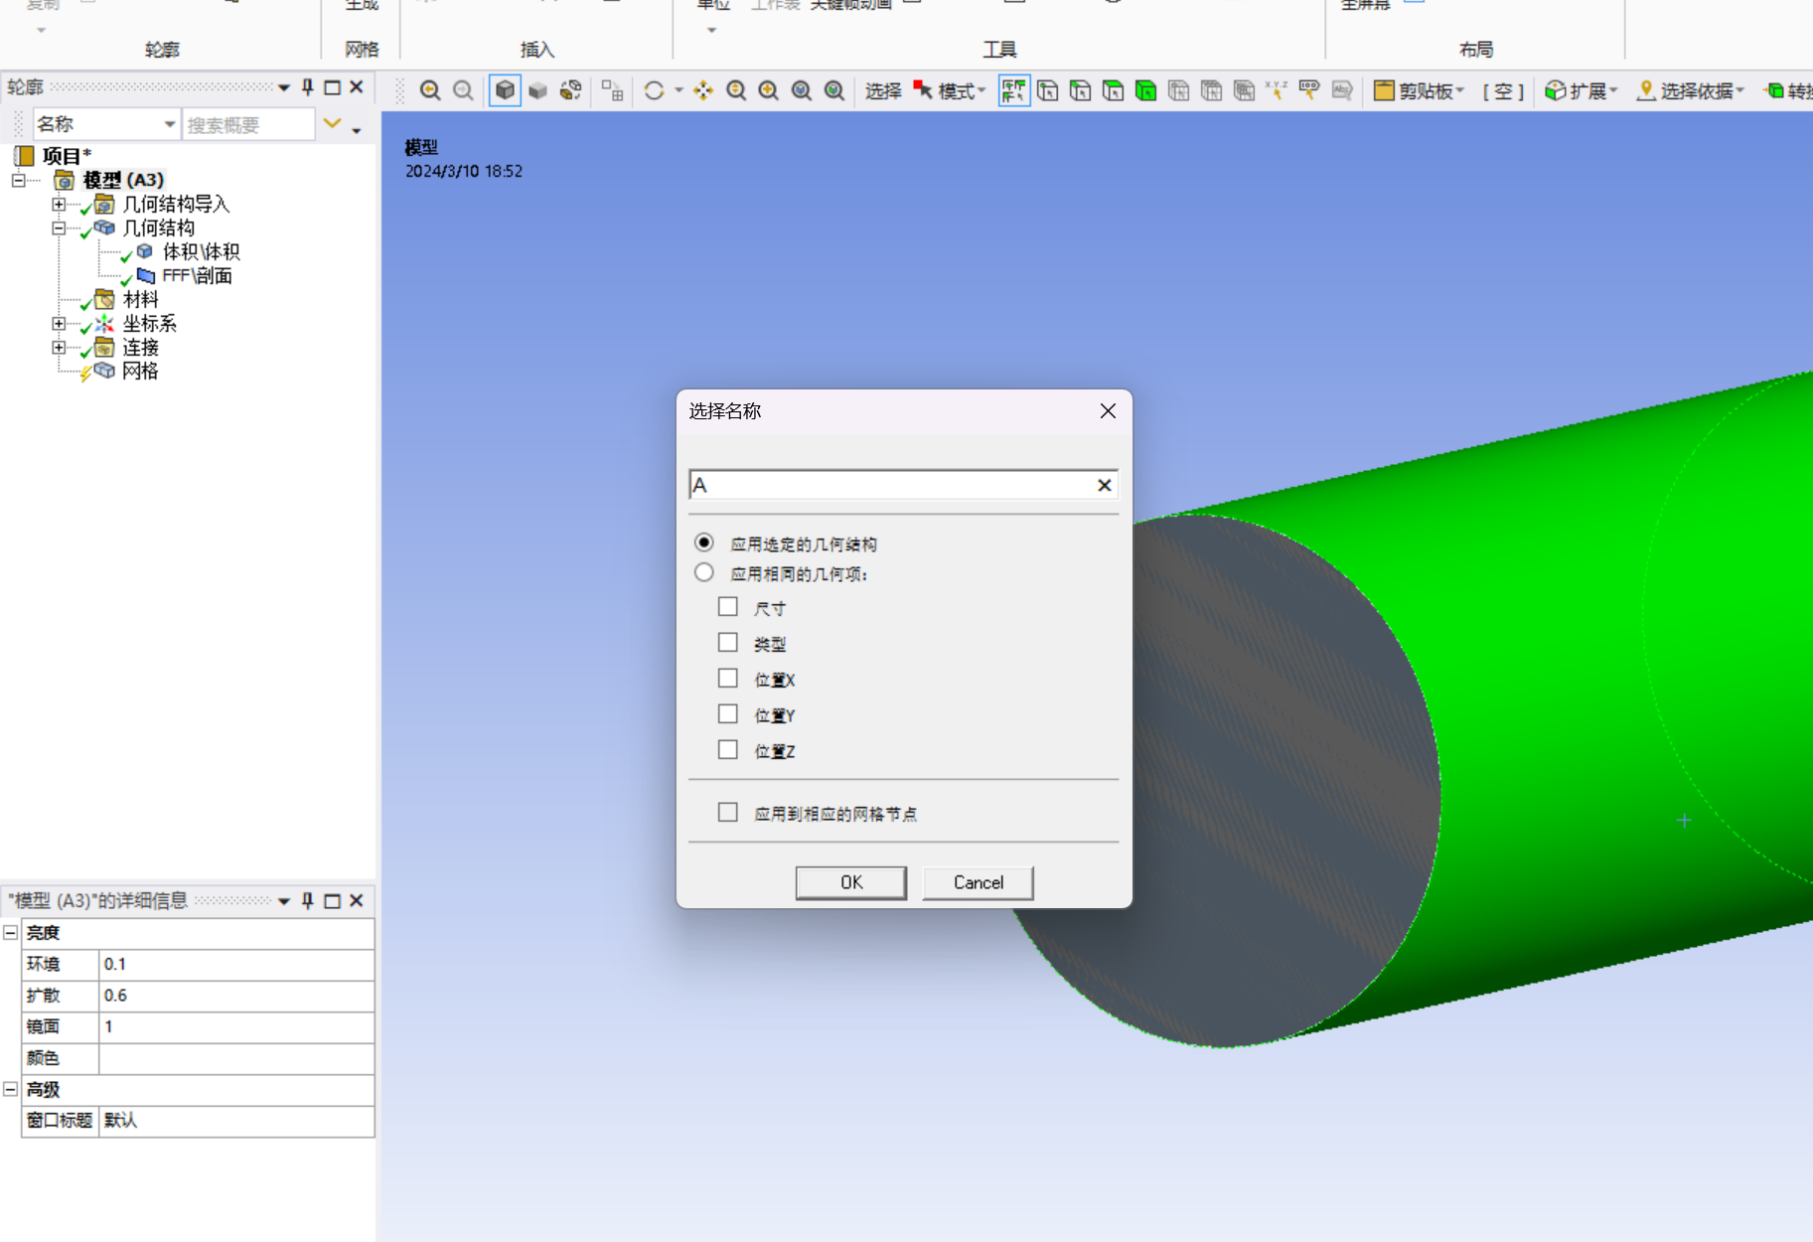Open the 剪贴板 clipboard dropdown
Viewport: 1813px width, 1242px height.
coord(1418,90)
